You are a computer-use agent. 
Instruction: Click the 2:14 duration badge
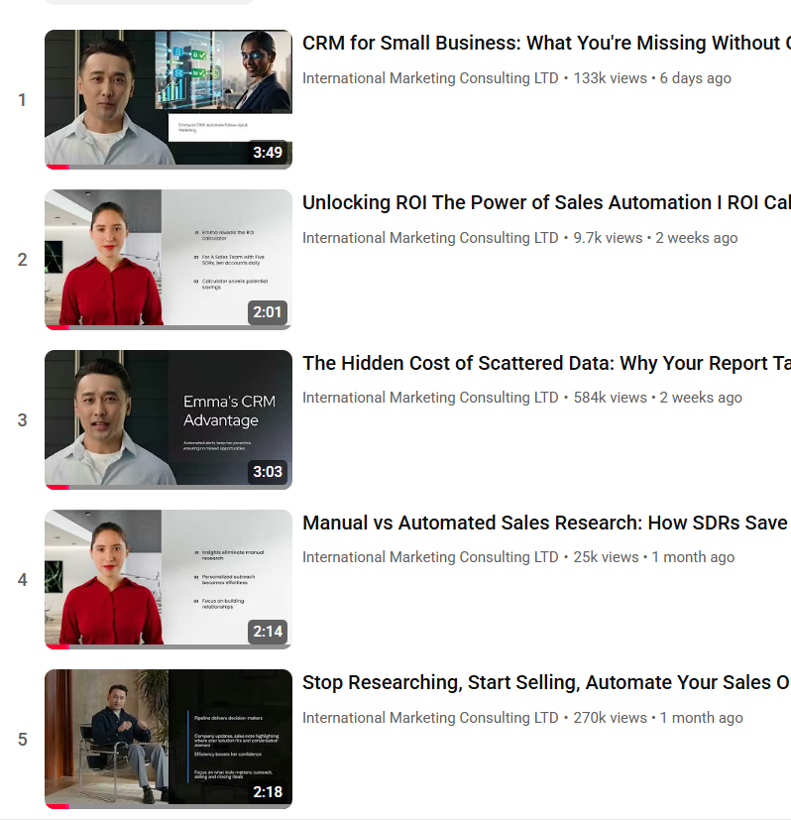(x=268, y=632)
